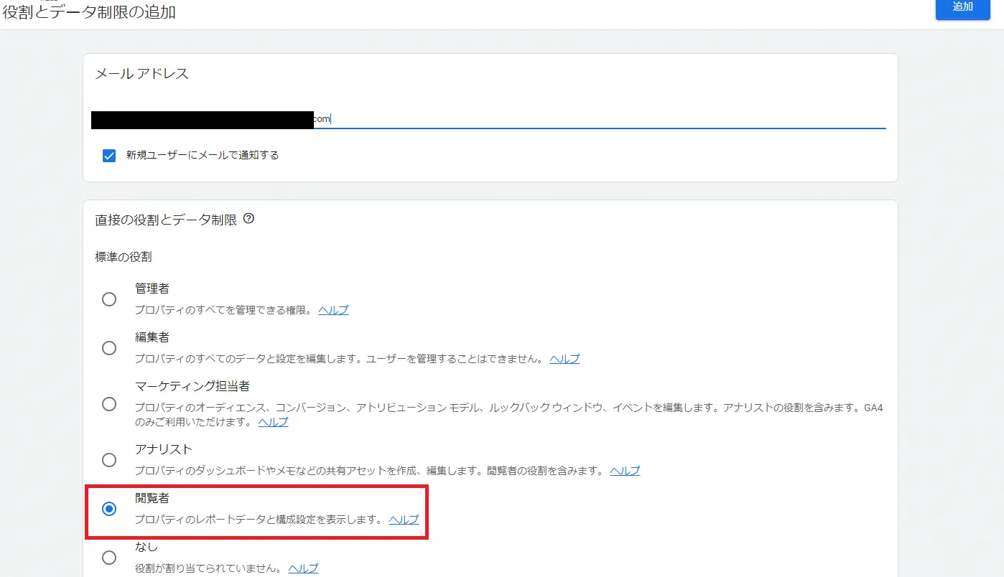Open the ヘルプ link for 編集者
Image resolution: width=1004 pixels, height=577 pixels.
pyautogui.click(x=564, y=358)
